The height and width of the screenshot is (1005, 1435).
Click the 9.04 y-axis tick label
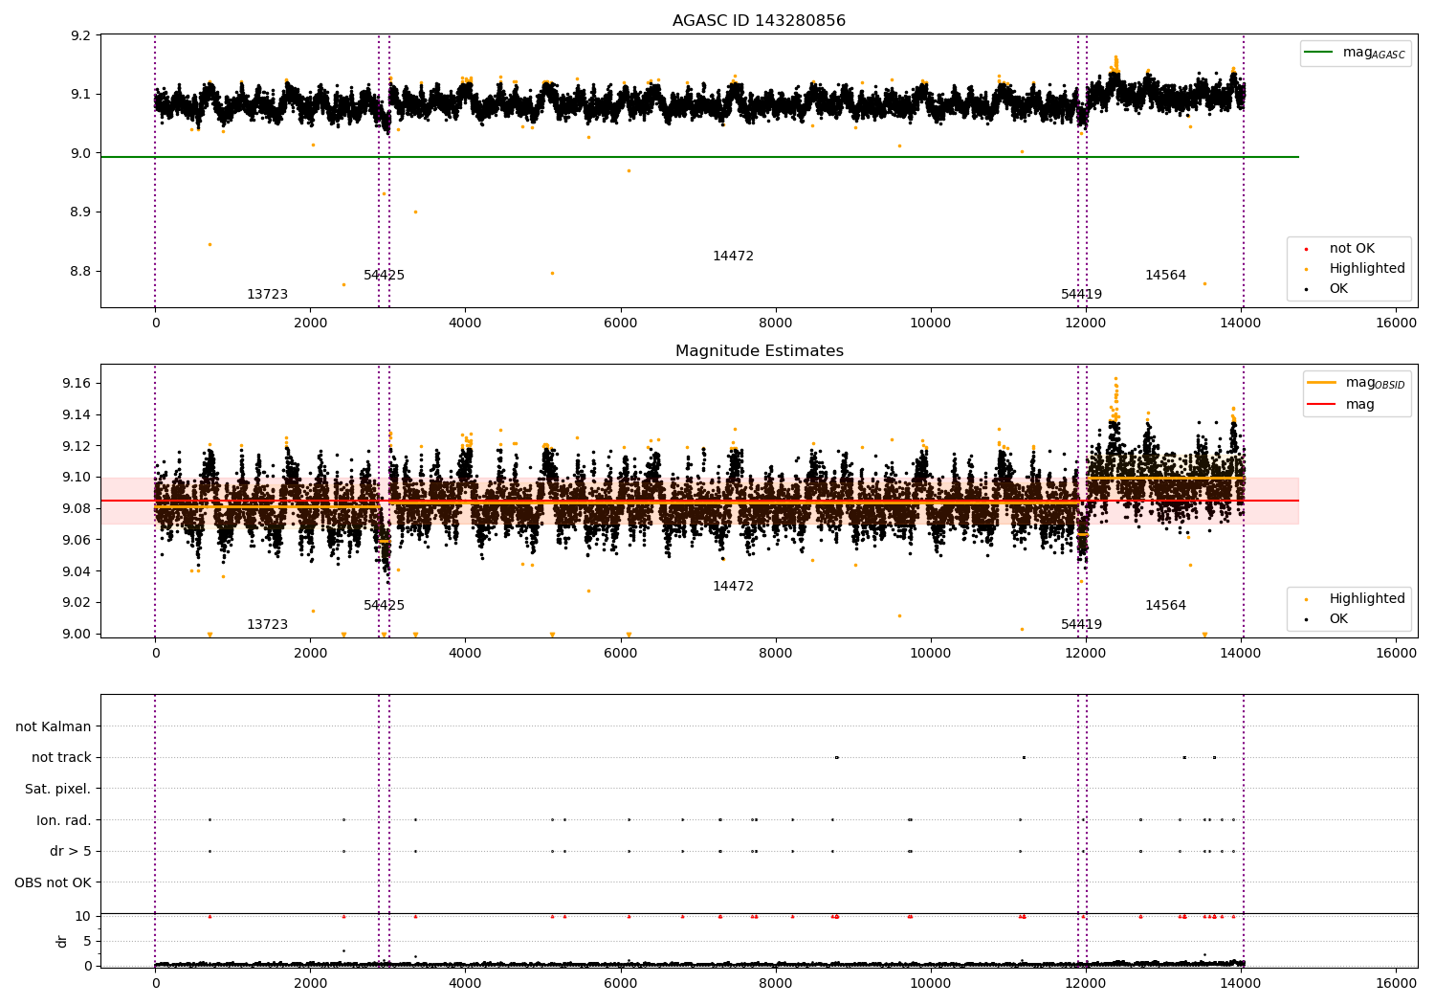(x=77, y=572)
